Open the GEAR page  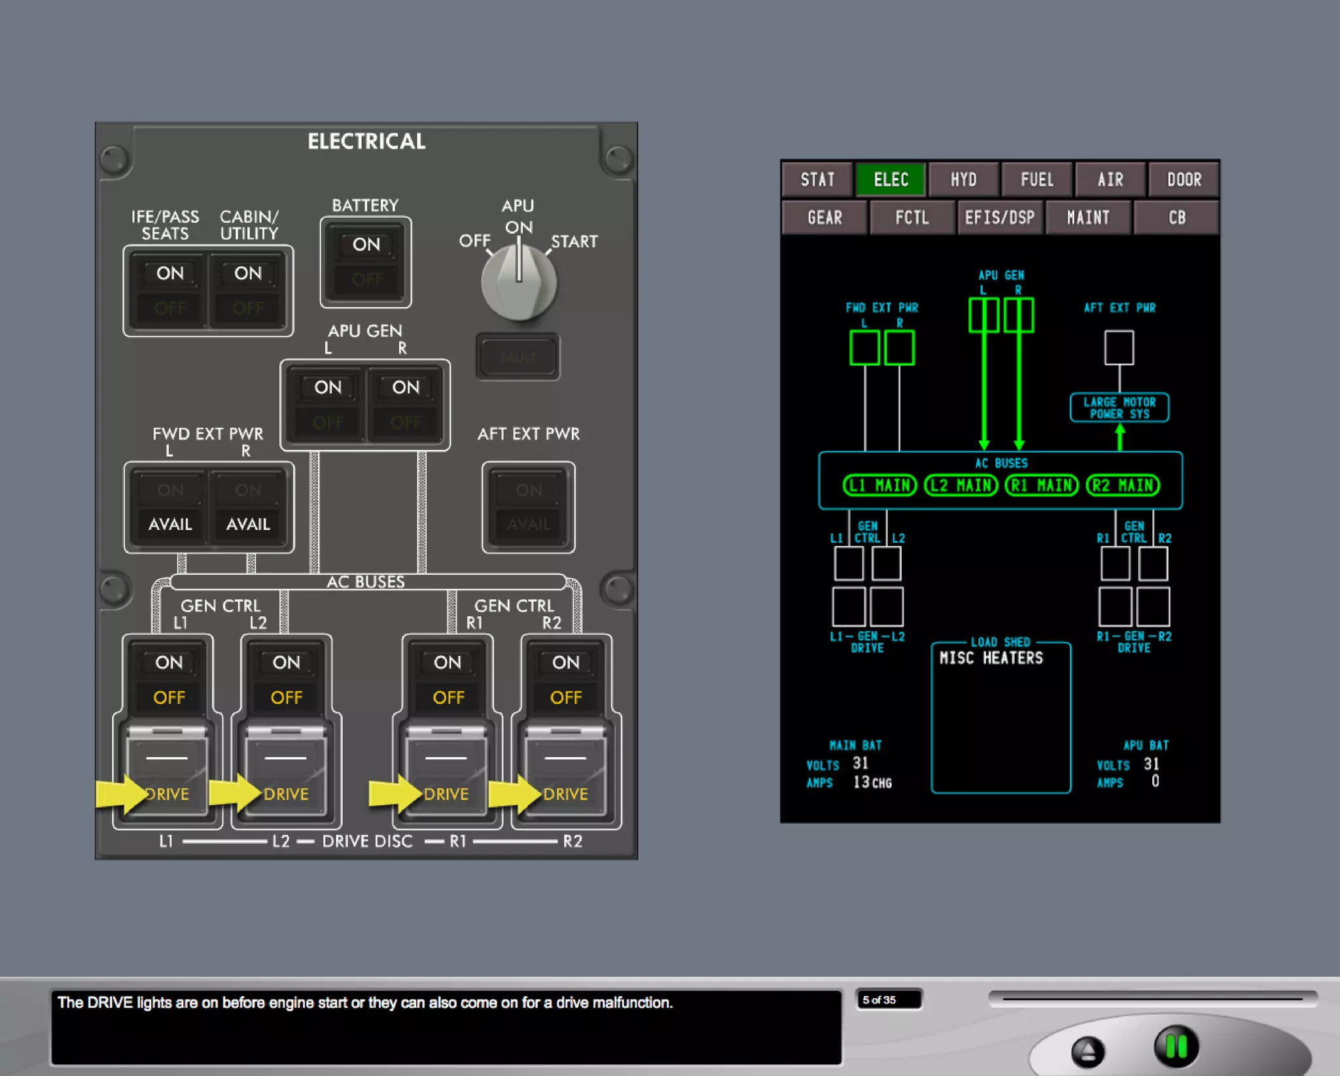[x=824, y=217]
